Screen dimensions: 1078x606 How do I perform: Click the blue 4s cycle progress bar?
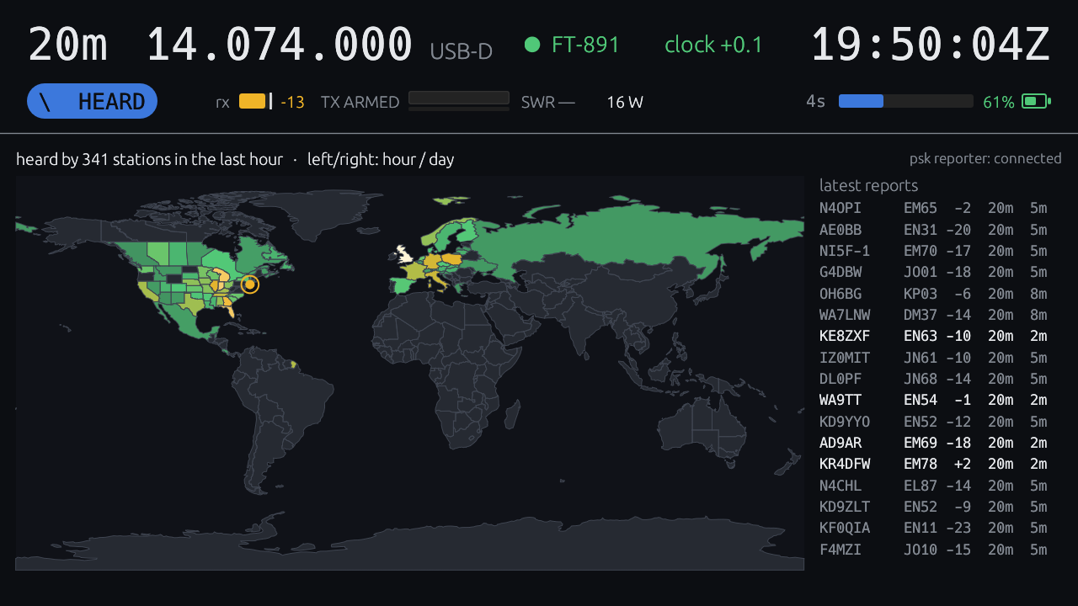[x=906, y=101]
